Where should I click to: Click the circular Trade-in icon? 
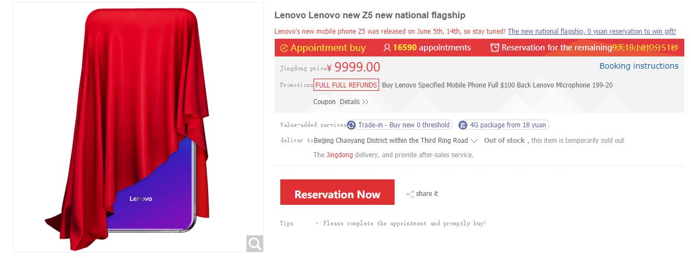click(x=351, y=125)
